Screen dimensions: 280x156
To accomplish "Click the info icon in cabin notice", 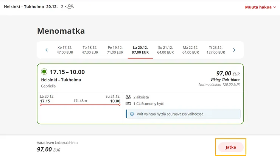I will point(132,114).
